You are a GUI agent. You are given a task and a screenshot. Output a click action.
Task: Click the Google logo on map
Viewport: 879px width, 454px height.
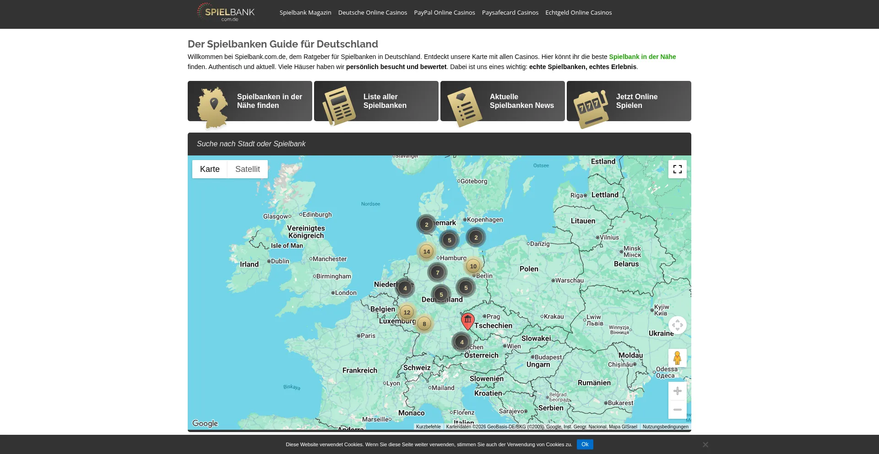tap(205, 423)
